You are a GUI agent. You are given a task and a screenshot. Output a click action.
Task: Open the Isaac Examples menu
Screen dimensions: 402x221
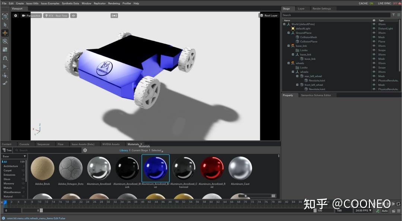tap(50, 3)
